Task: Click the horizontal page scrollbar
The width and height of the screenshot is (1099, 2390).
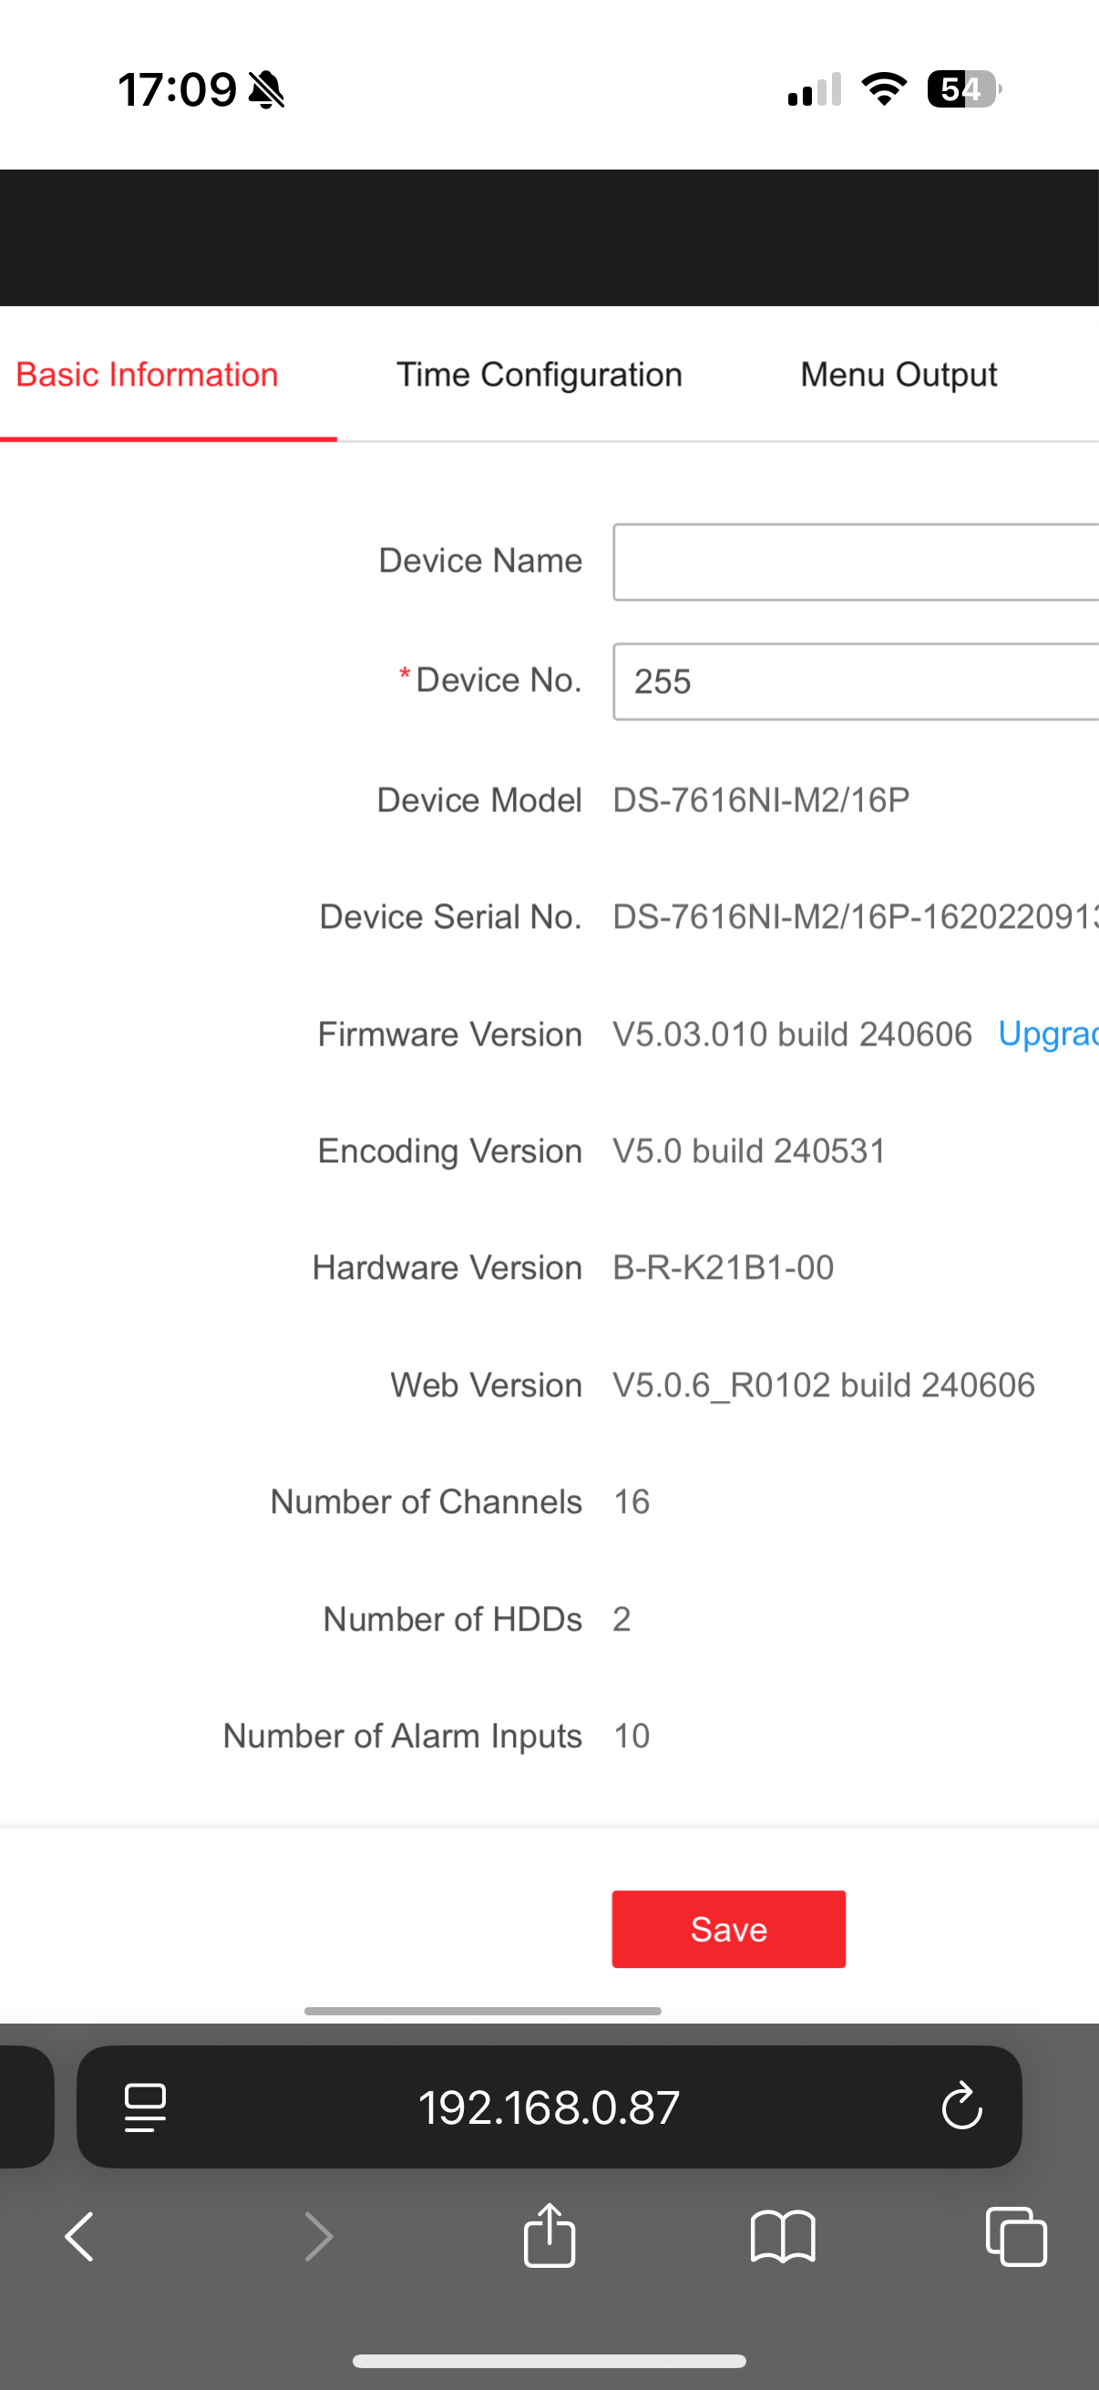Action: coord(482,2011)
